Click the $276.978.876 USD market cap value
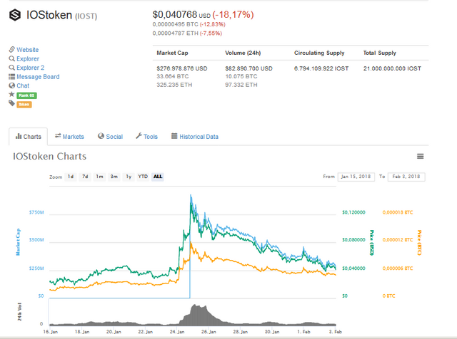The image size is (457, 339). [182, 68]
